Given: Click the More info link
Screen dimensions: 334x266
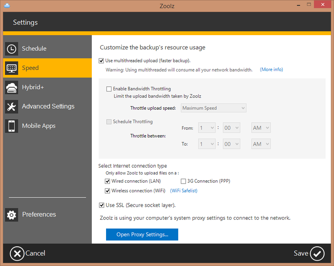Looking at the screenshot, I should click(x=271, y=69).
